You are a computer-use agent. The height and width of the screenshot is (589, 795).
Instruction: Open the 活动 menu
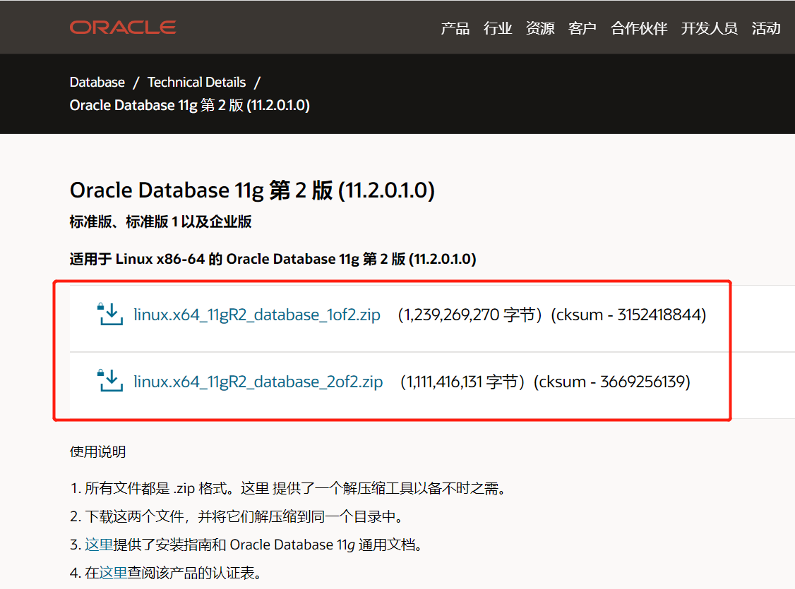pyautogui.click(x=766, y=28)
